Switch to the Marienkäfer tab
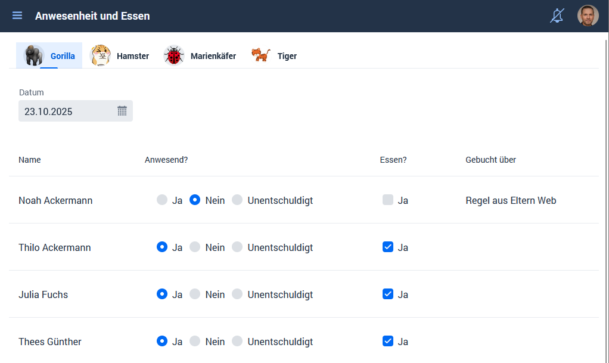 [213, 56]
